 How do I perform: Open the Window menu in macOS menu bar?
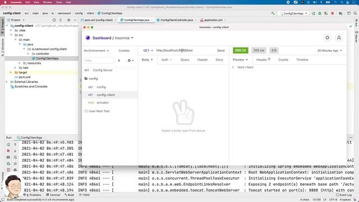(47, 2)
